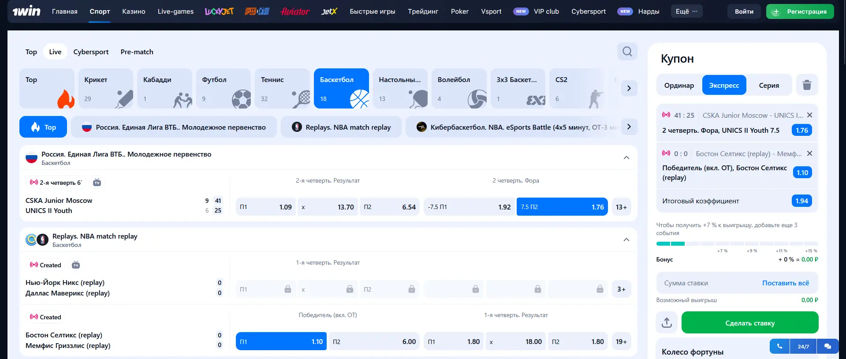This screenshot has width=846, height=359.
Task: Select the Ординар bet type
Action: (x=679, y=85)
